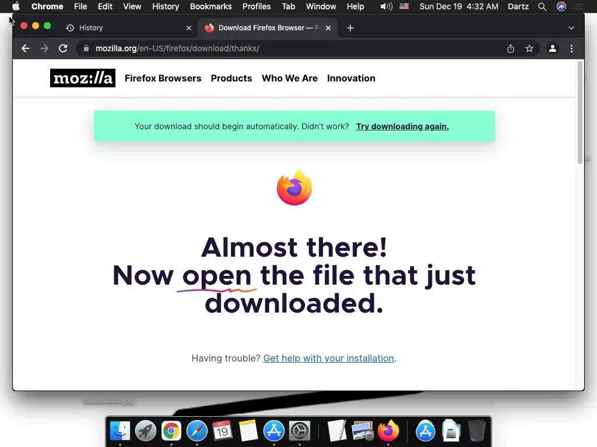Open the Help menu

click(355, 6)
